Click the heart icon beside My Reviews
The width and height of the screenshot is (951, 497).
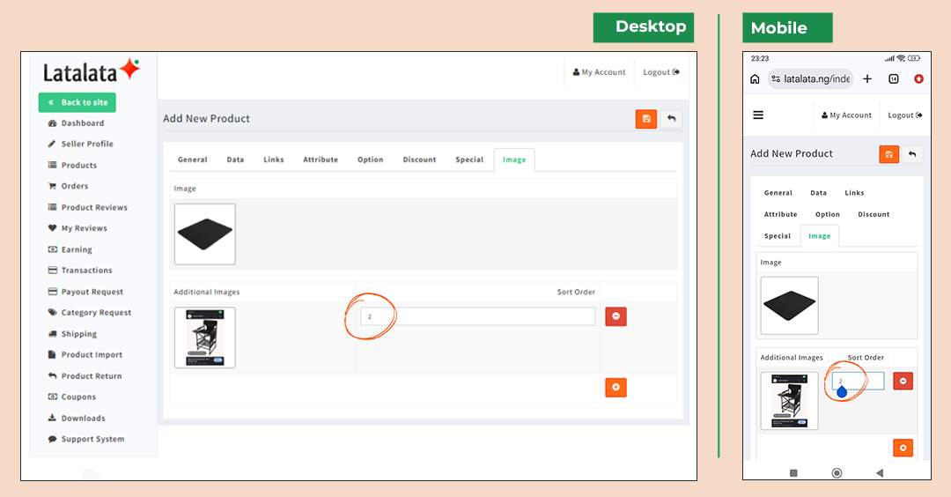point(52,228)
